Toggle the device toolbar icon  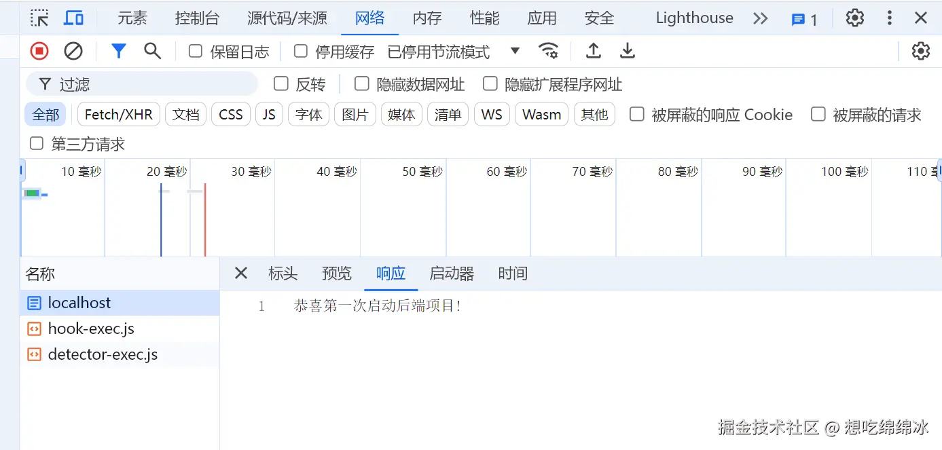(73, 18)
